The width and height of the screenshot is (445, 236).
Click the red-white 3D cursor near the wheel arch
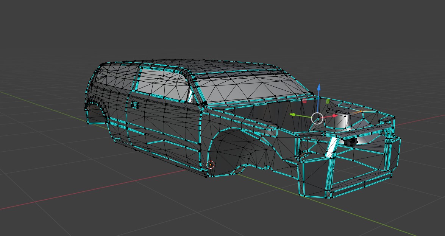coord(210,164)
